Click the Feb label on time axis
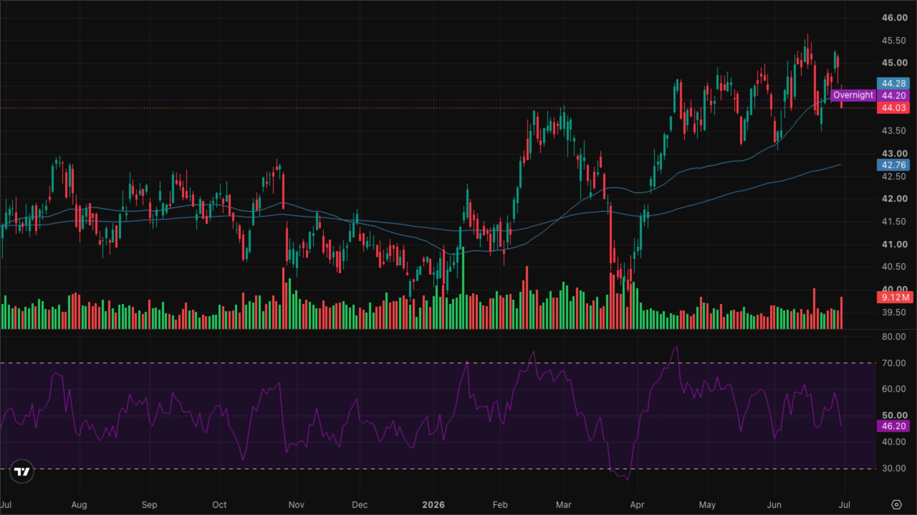Viewport: 917px width, 515px height. [500, 505]
